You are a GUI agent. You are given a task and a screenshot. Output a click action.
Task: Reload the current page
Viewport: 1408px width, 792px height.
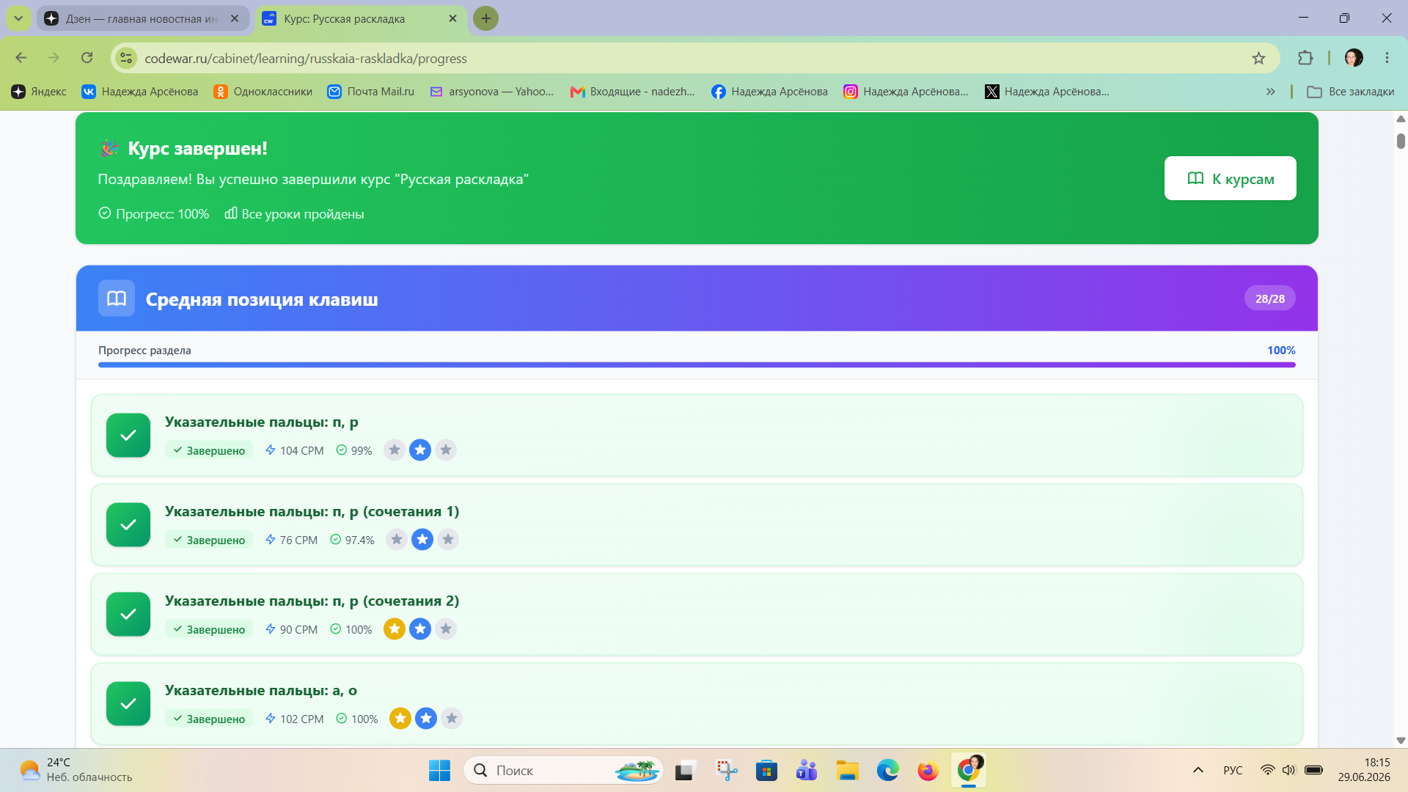[87, 58]
